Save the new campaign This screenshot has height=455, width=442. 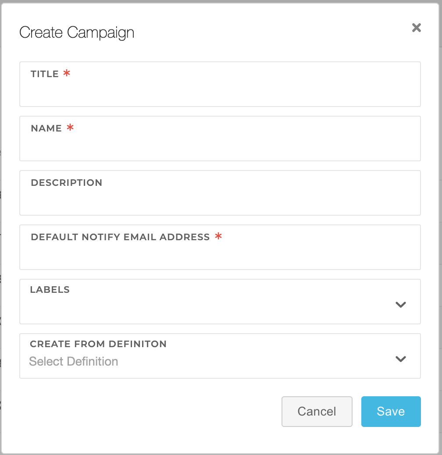(x=391, y=412)
